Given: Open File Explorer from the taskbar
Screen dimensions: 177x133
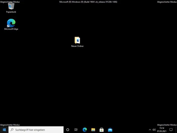Looking at the screenshot, I should [93, 130].
